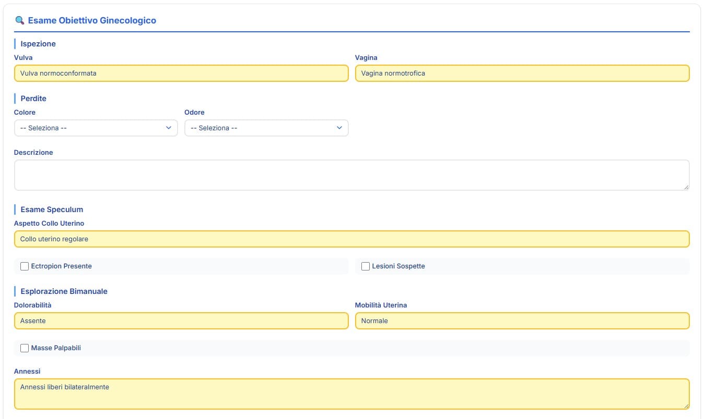Click the Esplorazione Bimanuale section heading

[64, 291]
